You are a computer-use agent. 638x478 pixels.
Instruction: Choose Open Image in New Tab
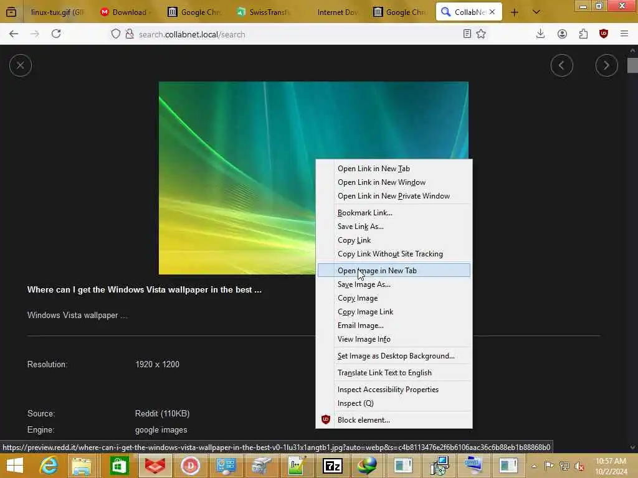point(394,270)
